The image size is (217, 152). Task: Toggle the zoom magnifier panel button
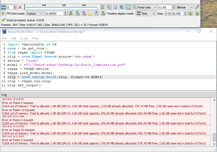(128, 7)
